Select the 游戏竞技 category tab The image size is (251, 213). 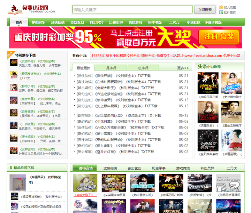tap(183, 168)
